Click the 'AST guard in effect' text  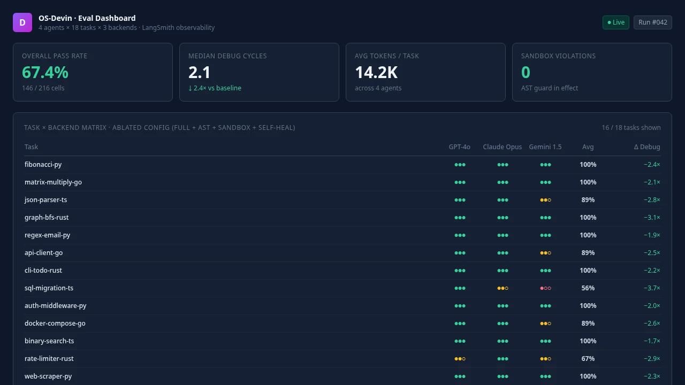click(x=550, y=88)
